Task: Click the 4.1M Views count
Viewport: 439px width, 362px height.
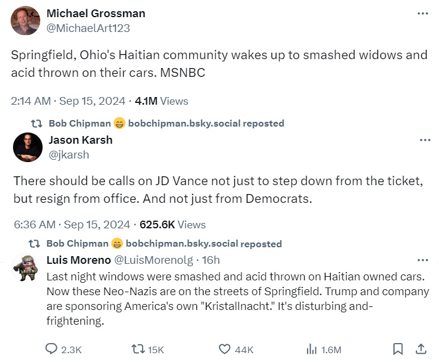Action: click(x=162, y=101)
